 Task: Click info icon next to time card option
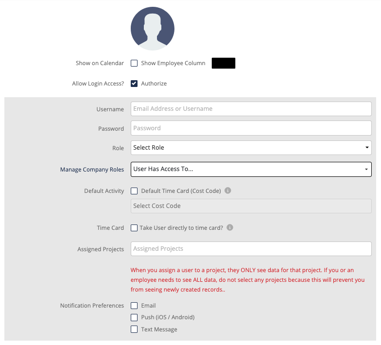click(230, 227)
